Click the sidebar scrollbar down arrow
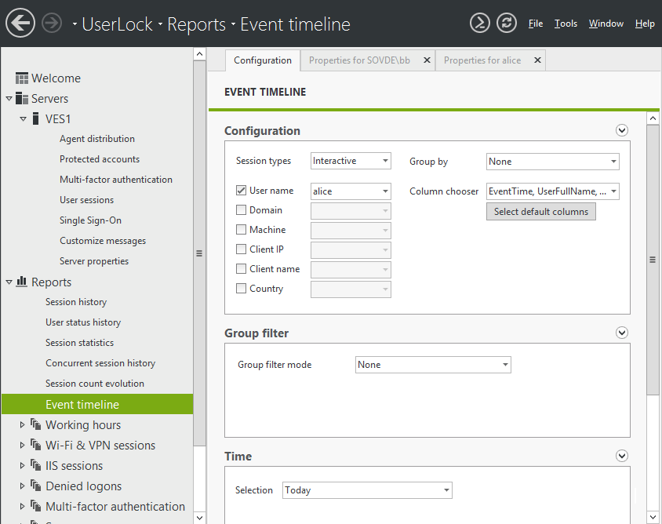 199,517
